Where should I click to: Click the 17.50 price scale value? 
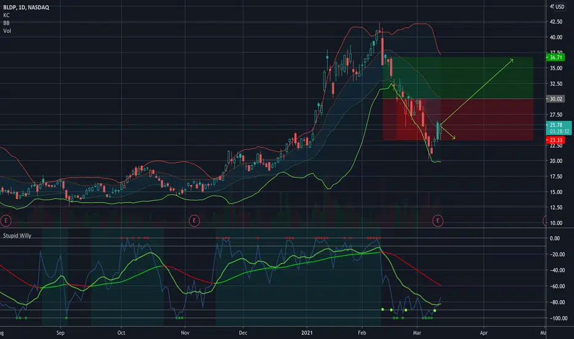tap(556, 176)
